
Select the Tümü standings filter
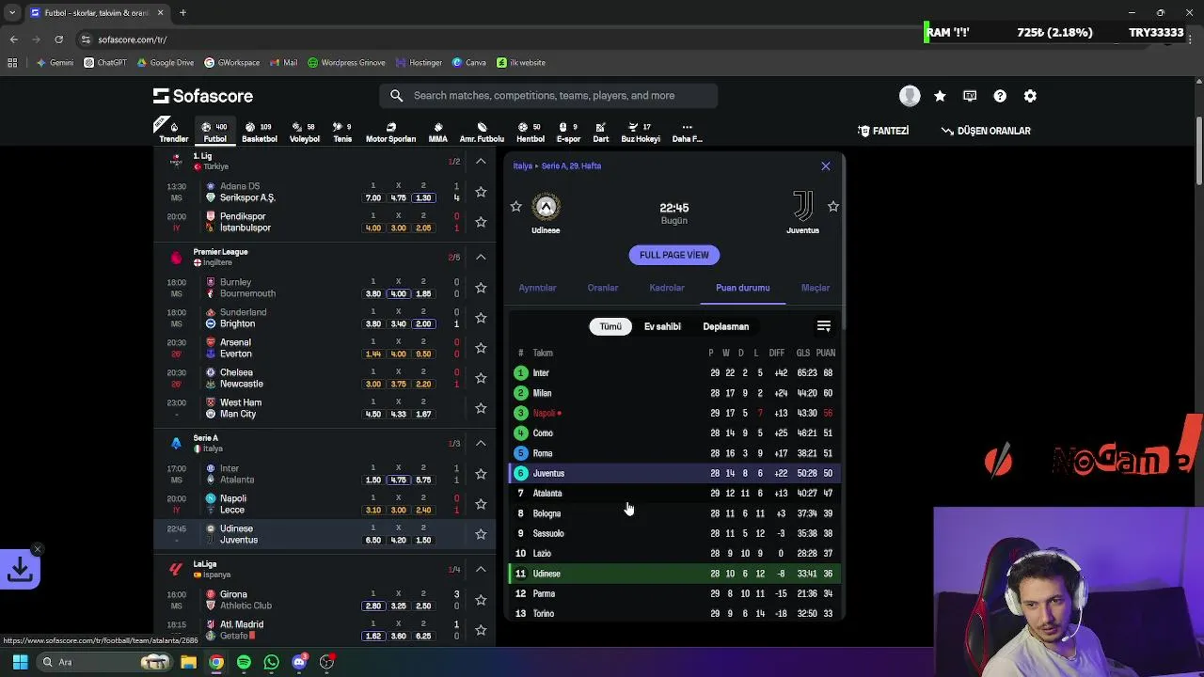tap(610, 326)
